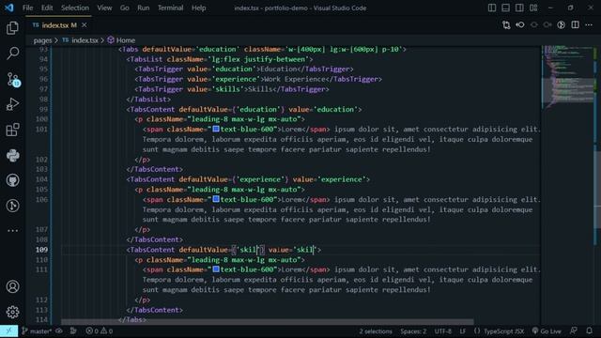The width and height of the screenshot is (601, 338).
Task: Close the index.tsx tab
Action: tap(84, 25)
